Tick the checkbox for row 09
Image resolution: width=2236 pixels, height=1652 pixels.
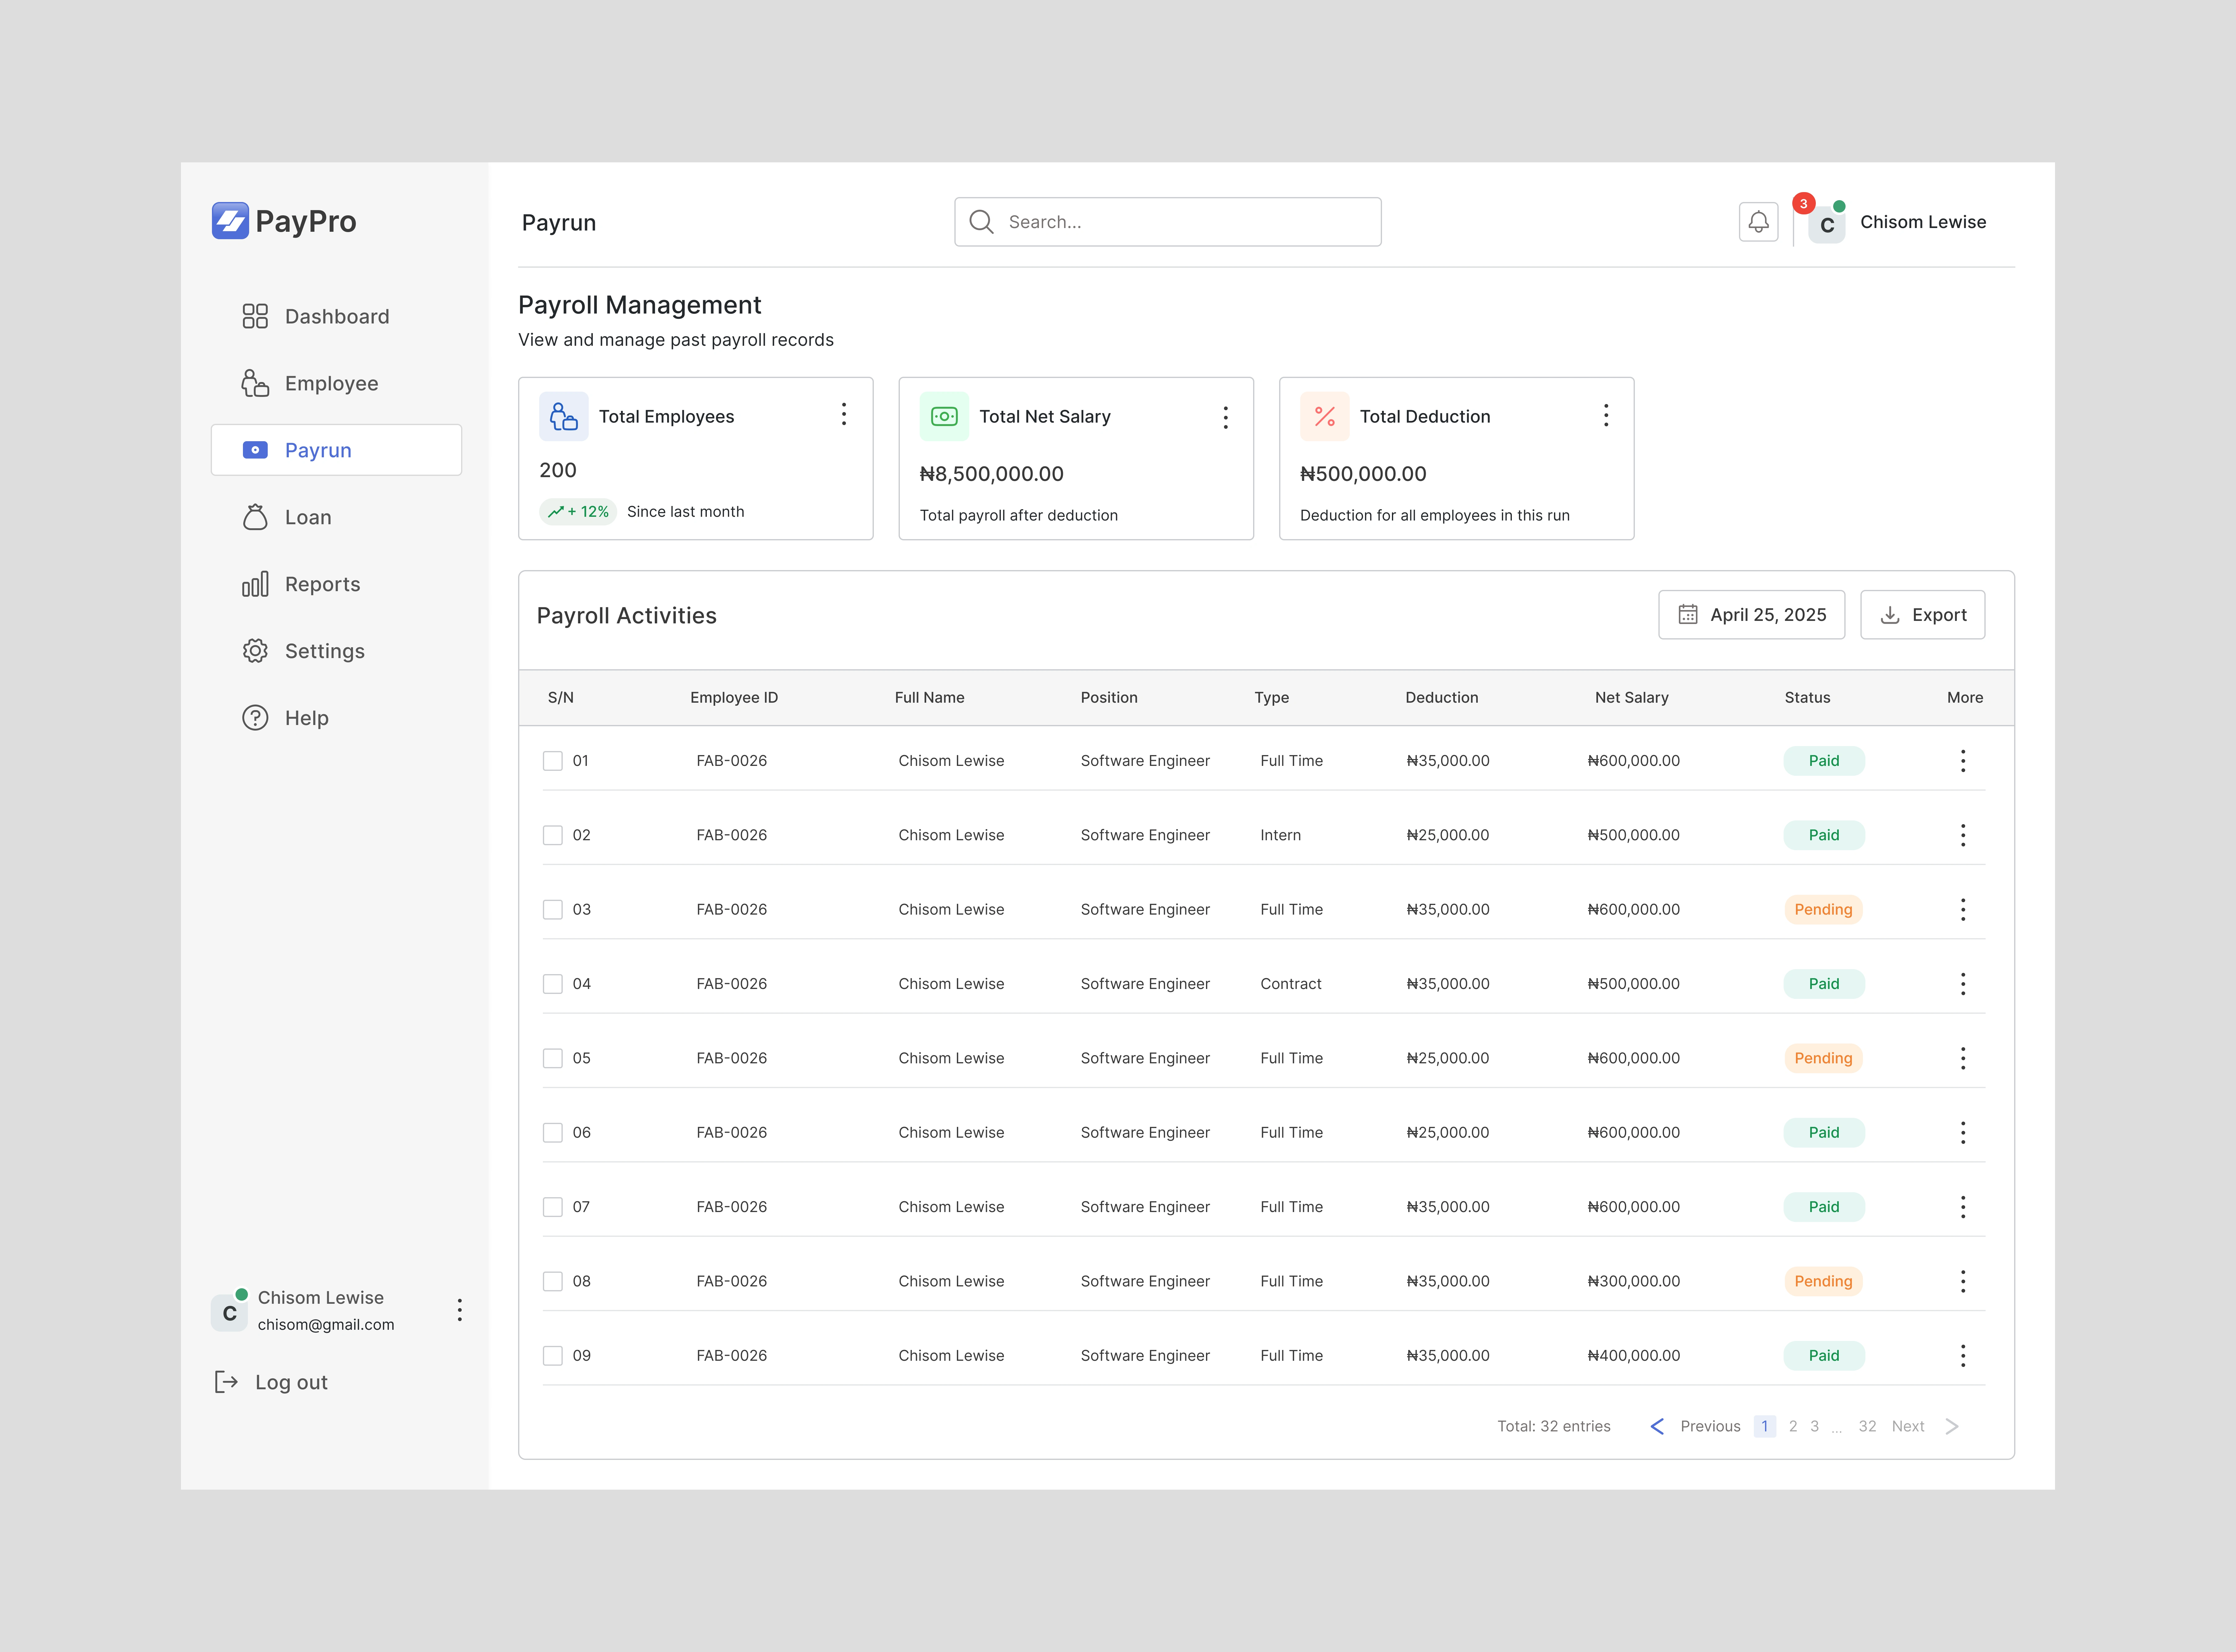[x=552, y=1356]
